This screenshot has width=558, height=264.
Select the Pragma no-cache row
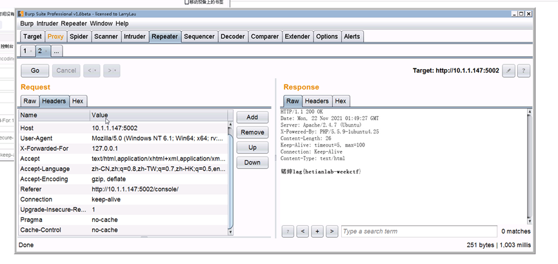point(123,220)
